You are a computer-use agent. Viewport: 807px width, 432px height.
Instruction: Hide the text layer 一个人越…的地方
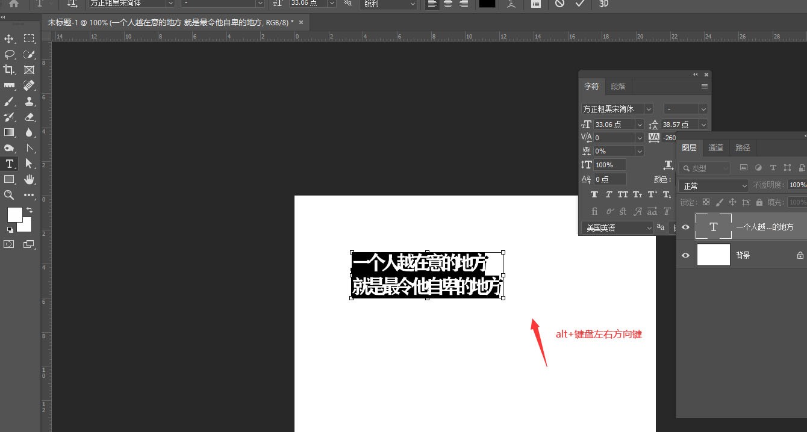(x=685, y=227)
